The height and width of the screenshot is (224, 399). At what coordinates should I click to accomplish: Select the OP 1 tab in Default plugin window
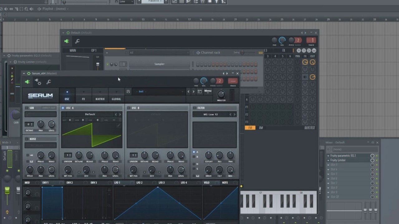click(94, 50)
